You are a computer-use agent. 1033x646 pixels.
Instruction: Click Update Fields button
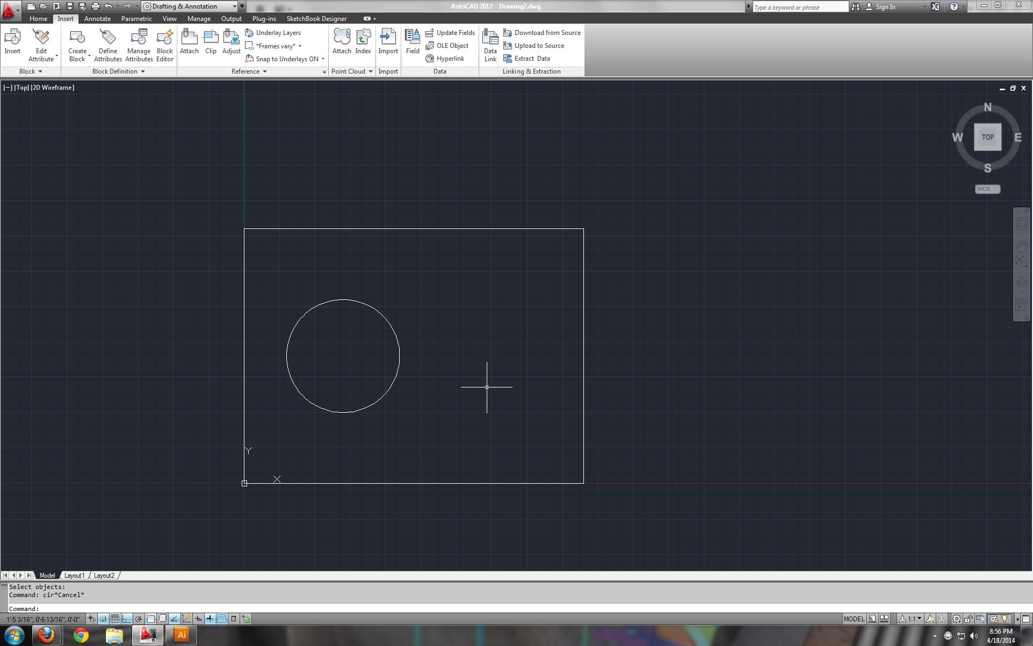pyautogui.click(x=450, y=33)
